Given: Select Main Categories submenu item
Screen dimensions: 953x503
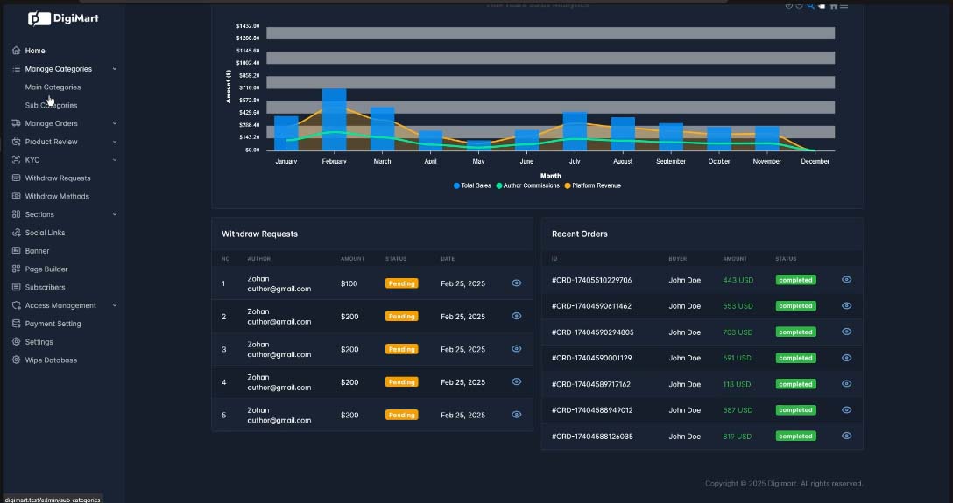Looking at the screenshot, I should point(53,87).
